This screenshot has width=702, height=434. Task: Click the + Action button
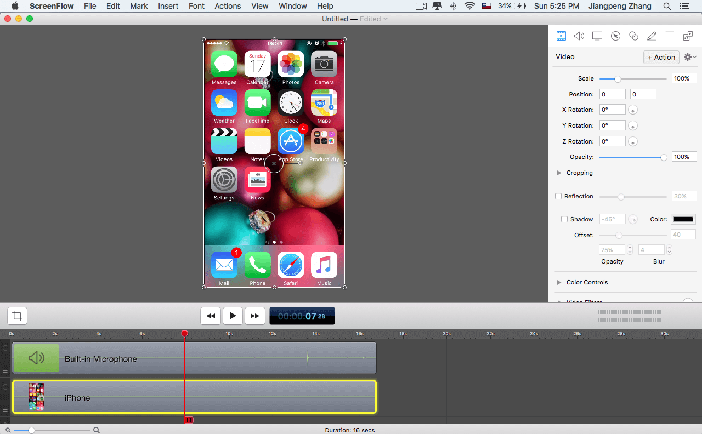661,57
